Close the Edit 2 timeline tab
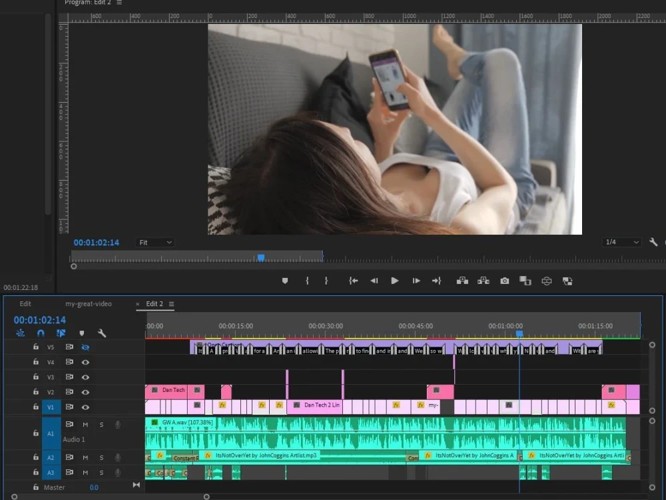 point(138,304)
